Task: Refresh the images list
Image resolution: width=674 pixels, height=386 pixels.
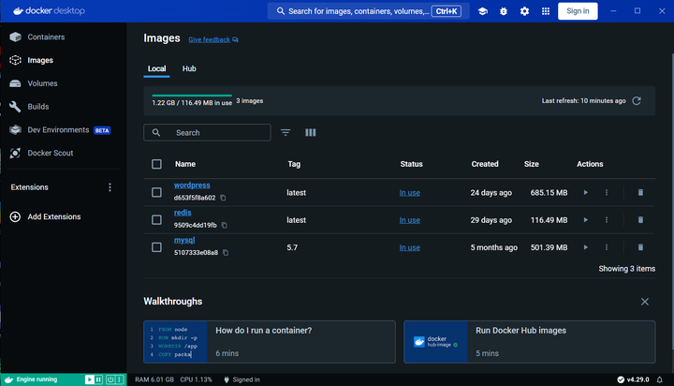Action: tap(637, 100)
